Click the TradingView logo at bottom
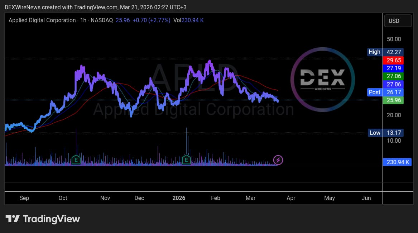This screenshot has width=418, height=233. pos(43,219)
